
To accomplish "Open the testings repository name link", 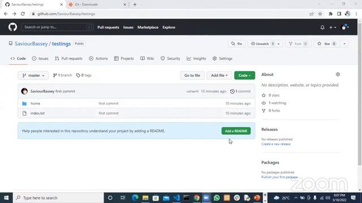I will tap(61, 44).
